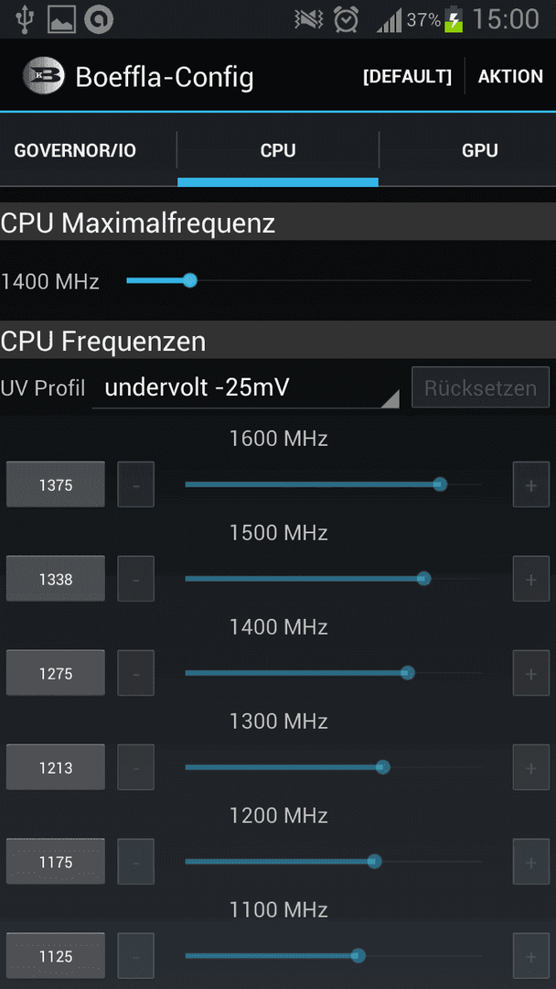Open the AKTION menu
This screenshot has width=556, height=989.
[510, 76]
